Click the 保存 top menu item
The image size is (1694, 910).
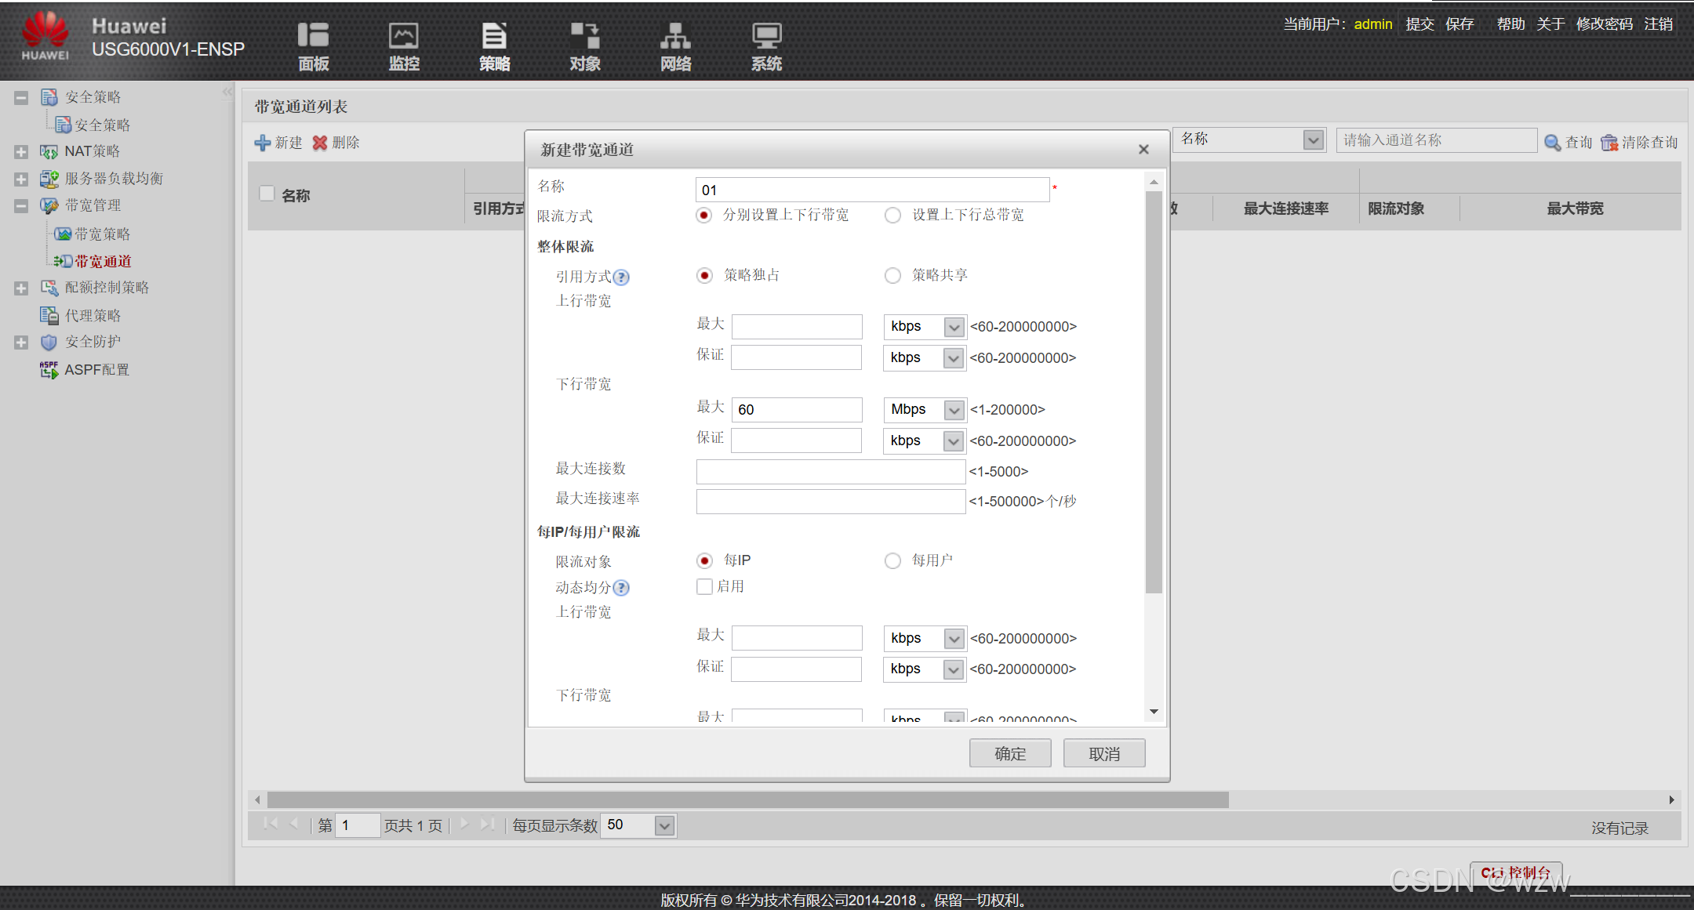[1460, 24]
